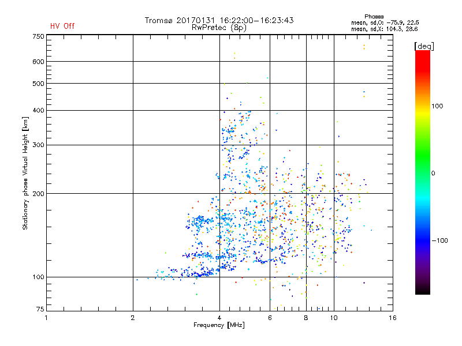Click the x-axis label "6"

270,318
